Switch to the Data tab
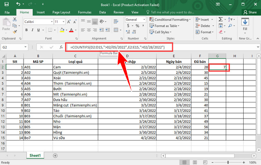The width and height of the screenshot is (261, 165). [102, 12]
